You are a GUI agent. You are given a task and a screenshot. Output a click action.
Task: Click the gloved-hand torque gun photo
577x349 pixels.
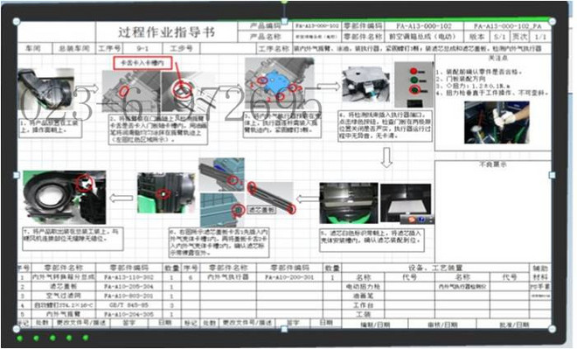point(497,122)
